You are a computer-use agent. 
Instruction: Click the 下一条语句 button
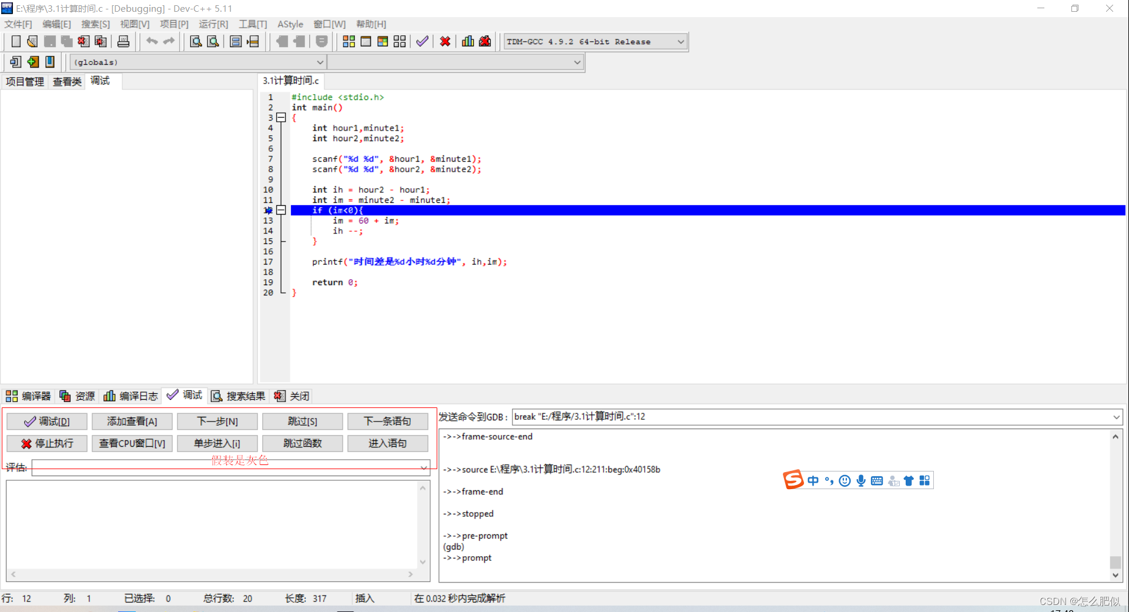coord(388,422)
